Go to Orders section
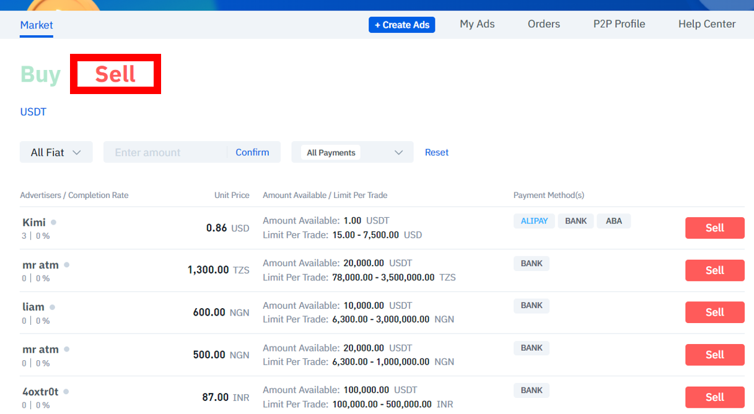754x414 pixels. pyautogui.click(x=544, y=24)
